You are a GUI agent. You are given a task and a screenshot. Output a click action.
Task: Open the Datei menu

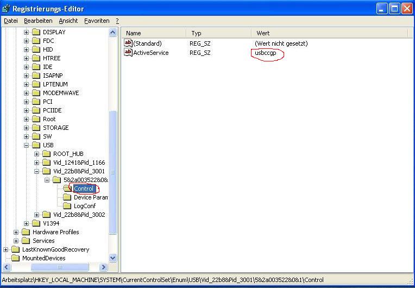click(10, 21)
